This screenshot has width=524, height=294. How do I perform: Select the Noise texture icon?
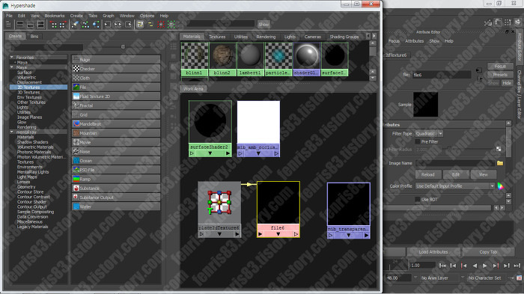click(x=76, y=152)
